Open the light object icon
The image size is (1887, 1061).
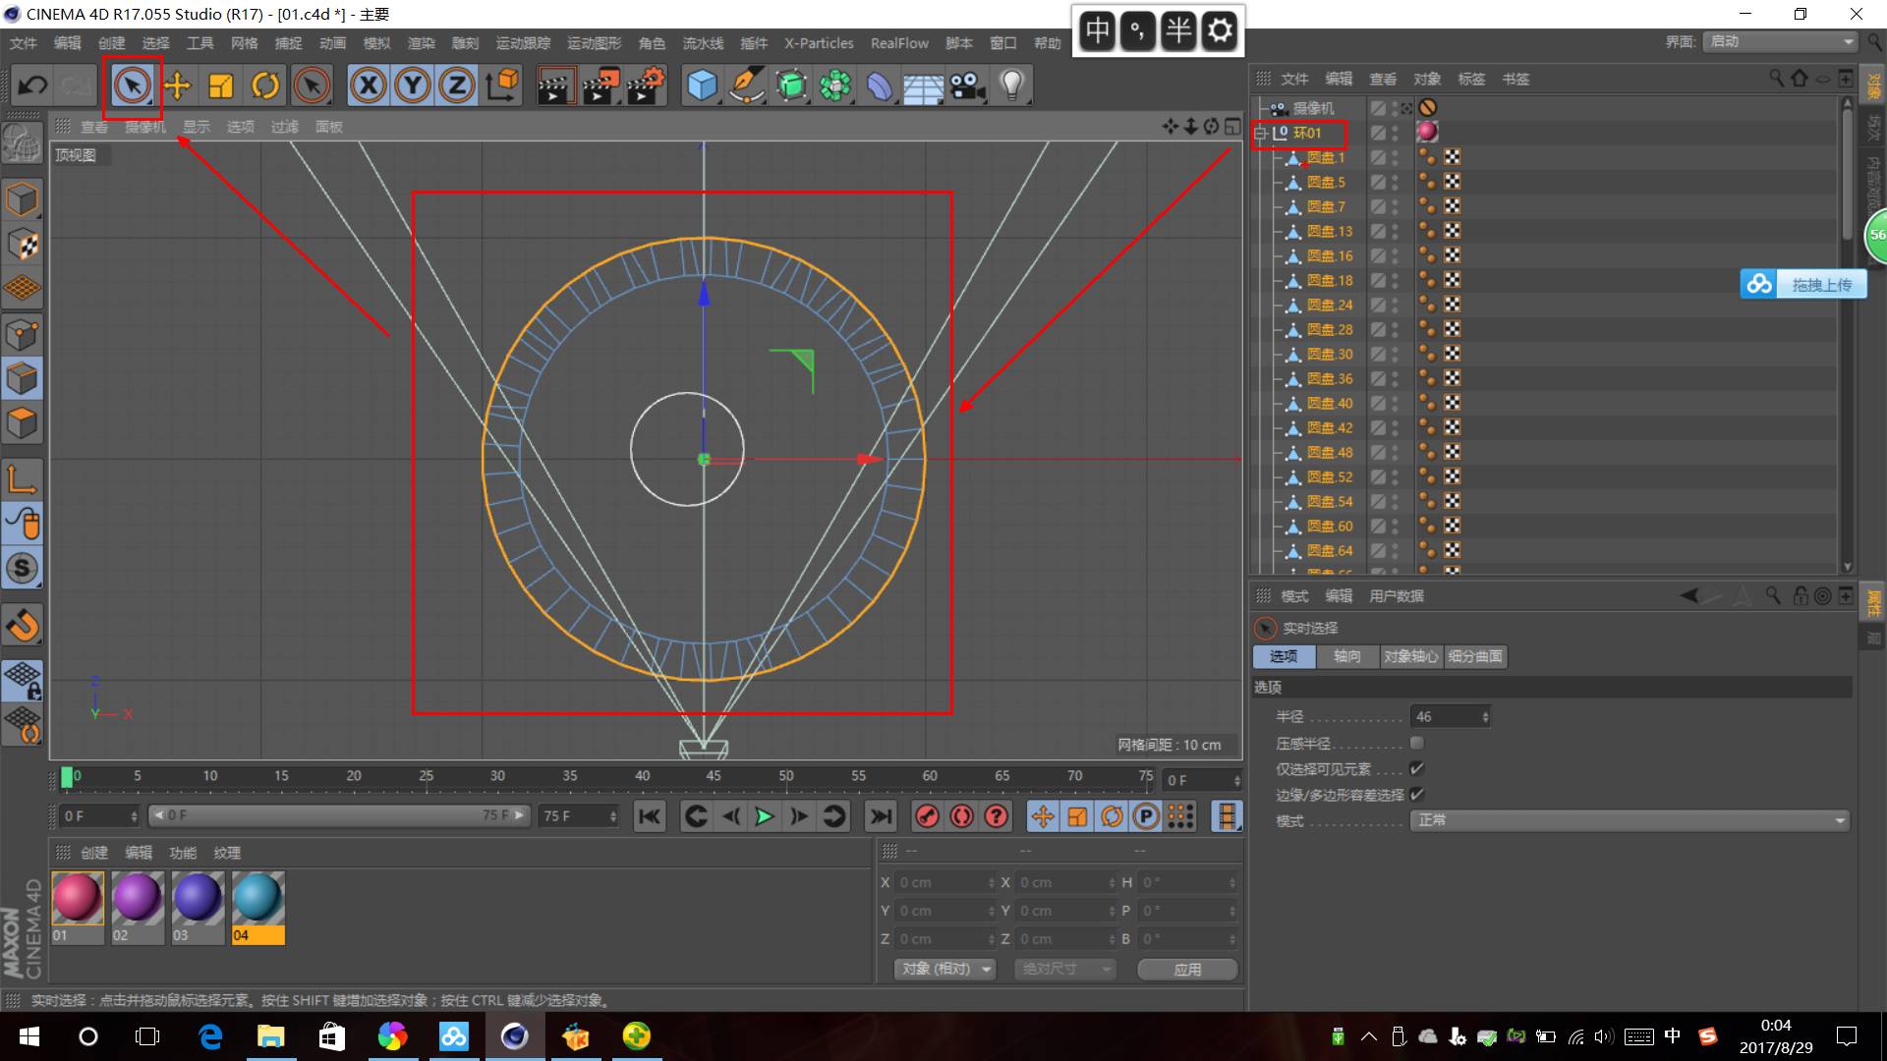(x=1011, y=86)
